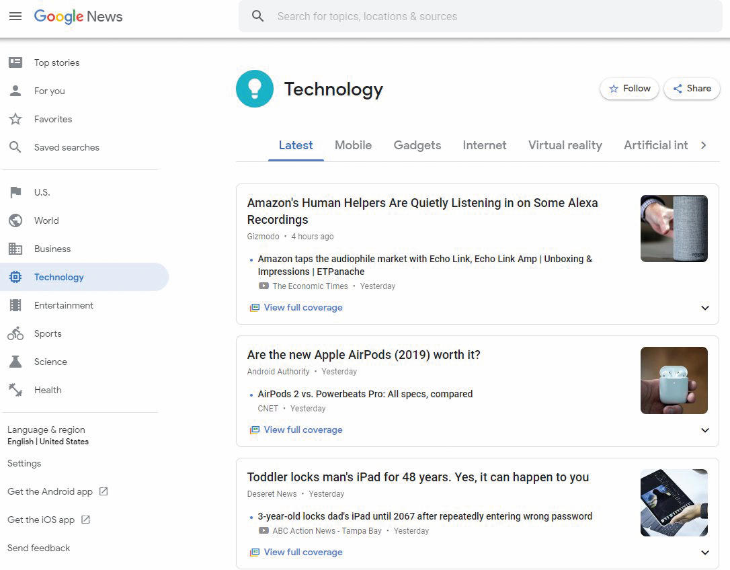Click the Sports bicycle icon
Image resolution: width=730 pixels, height=570 pixels.
(x=15, y=333)
